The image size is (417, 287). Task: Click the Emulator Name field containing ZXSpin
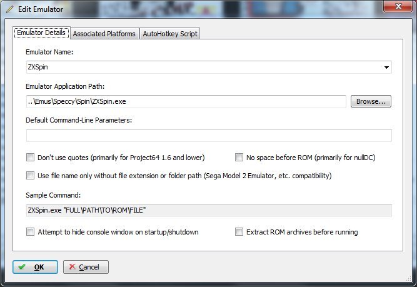coord(209,67)
